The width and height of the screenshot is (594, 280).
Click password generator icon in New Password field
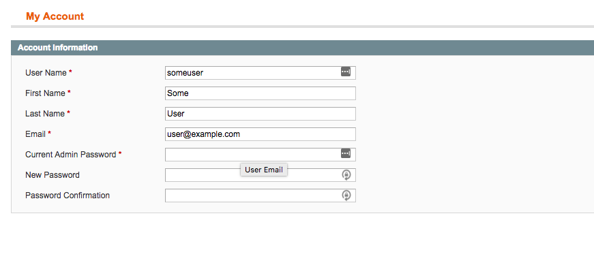click(x=346, y=175)
